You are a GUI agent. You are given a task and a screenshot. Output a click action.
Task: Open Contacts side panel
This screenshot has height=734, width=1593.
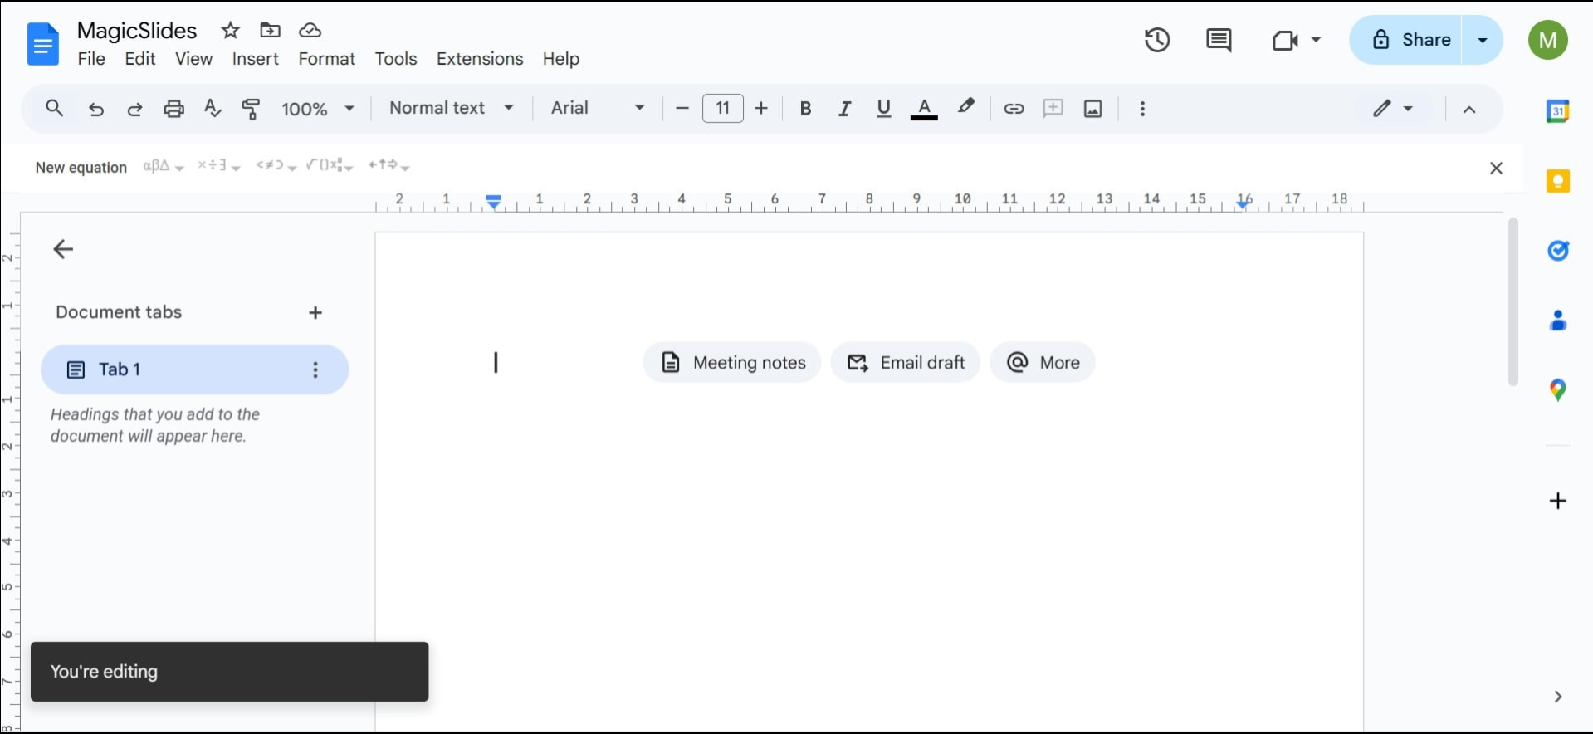coord(1557,321)
